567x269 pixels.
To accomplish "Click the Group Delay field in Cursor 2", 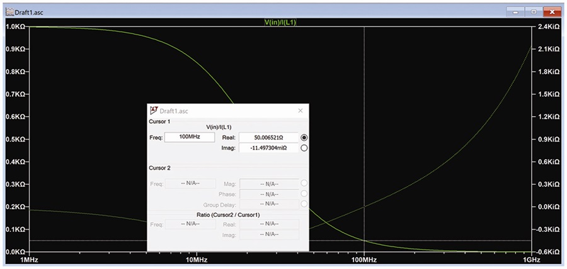I will pyautogui.click(x=270, y=204).
